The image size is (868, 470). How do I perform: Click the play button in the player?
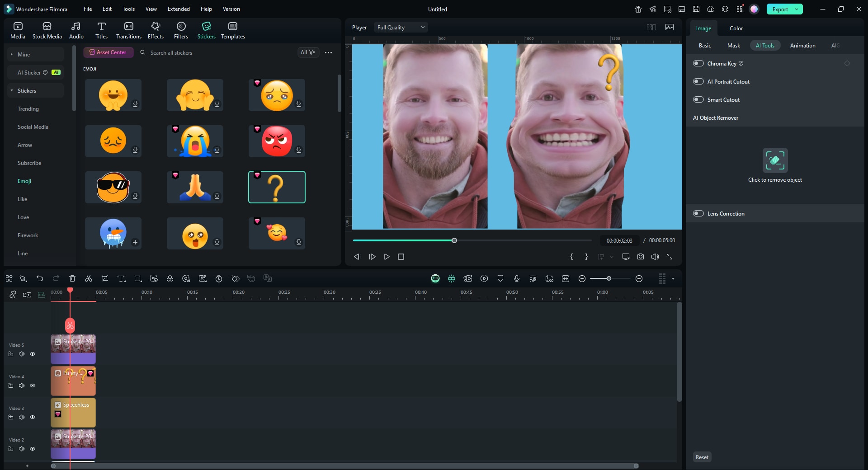[387, 257]
